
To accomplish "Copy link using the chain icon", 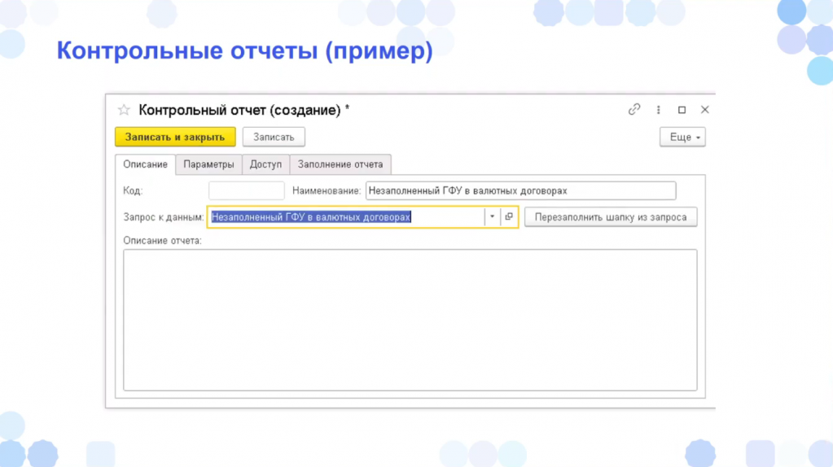I will [634, 109].
